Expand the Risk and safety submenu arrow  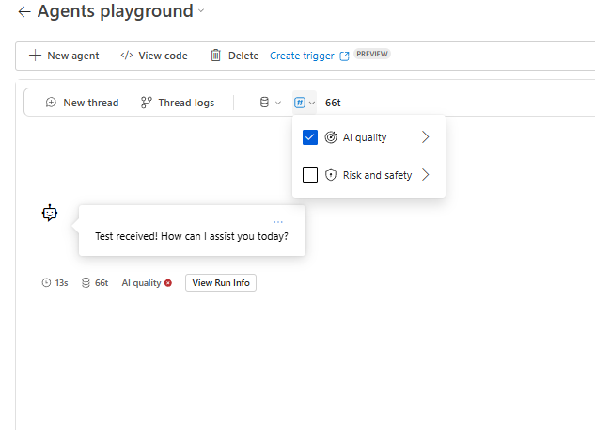click(x=426, y=175)
